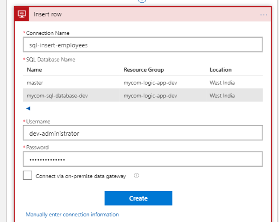Click the Name column header
Screen dimensions: 279x222
[34, 70]
